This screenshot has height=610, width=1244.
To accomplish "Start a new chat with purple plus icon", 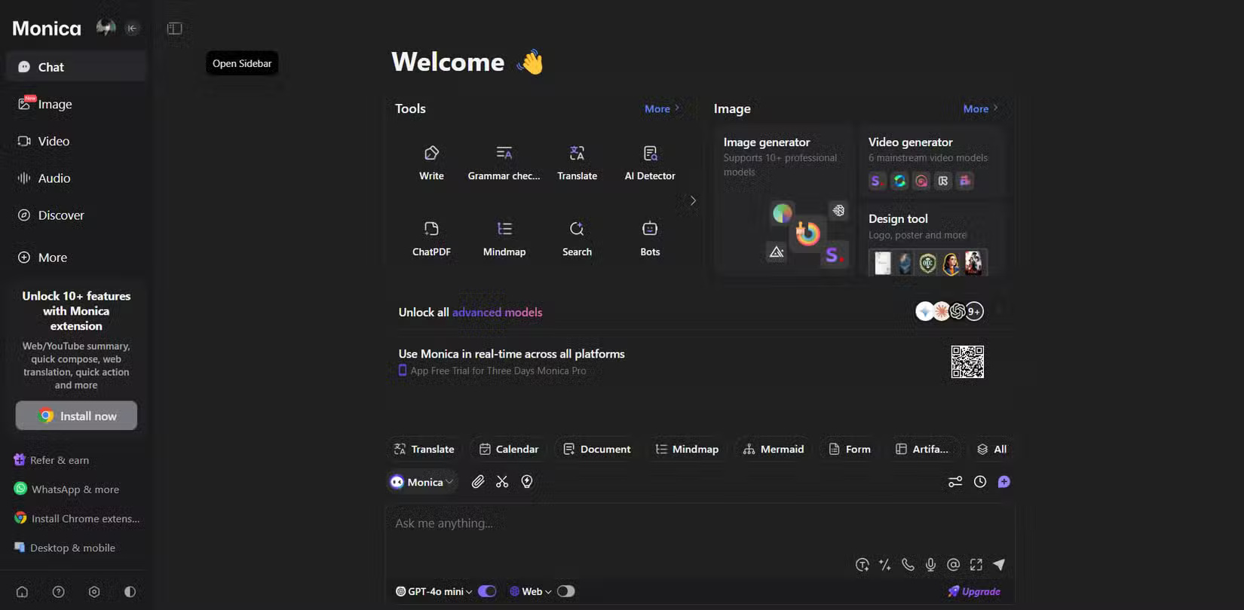I will [1004, 482].
